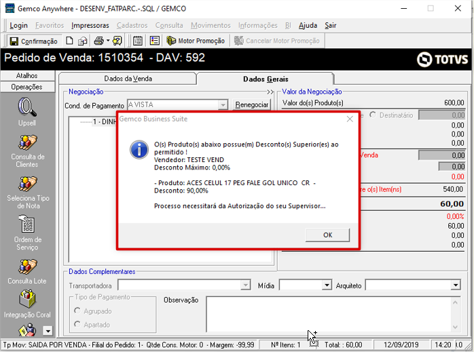The width and height of the screenshot is (474, 352).
Task: Open the Favoritos menu
Action: tap(50, 25)
